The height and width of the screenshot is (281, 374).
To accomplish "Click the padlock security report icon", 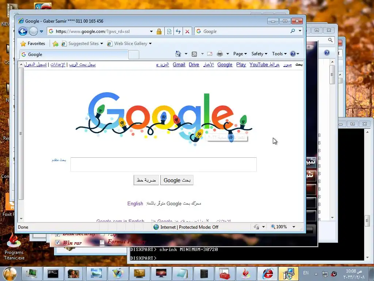I will [159, 31].
